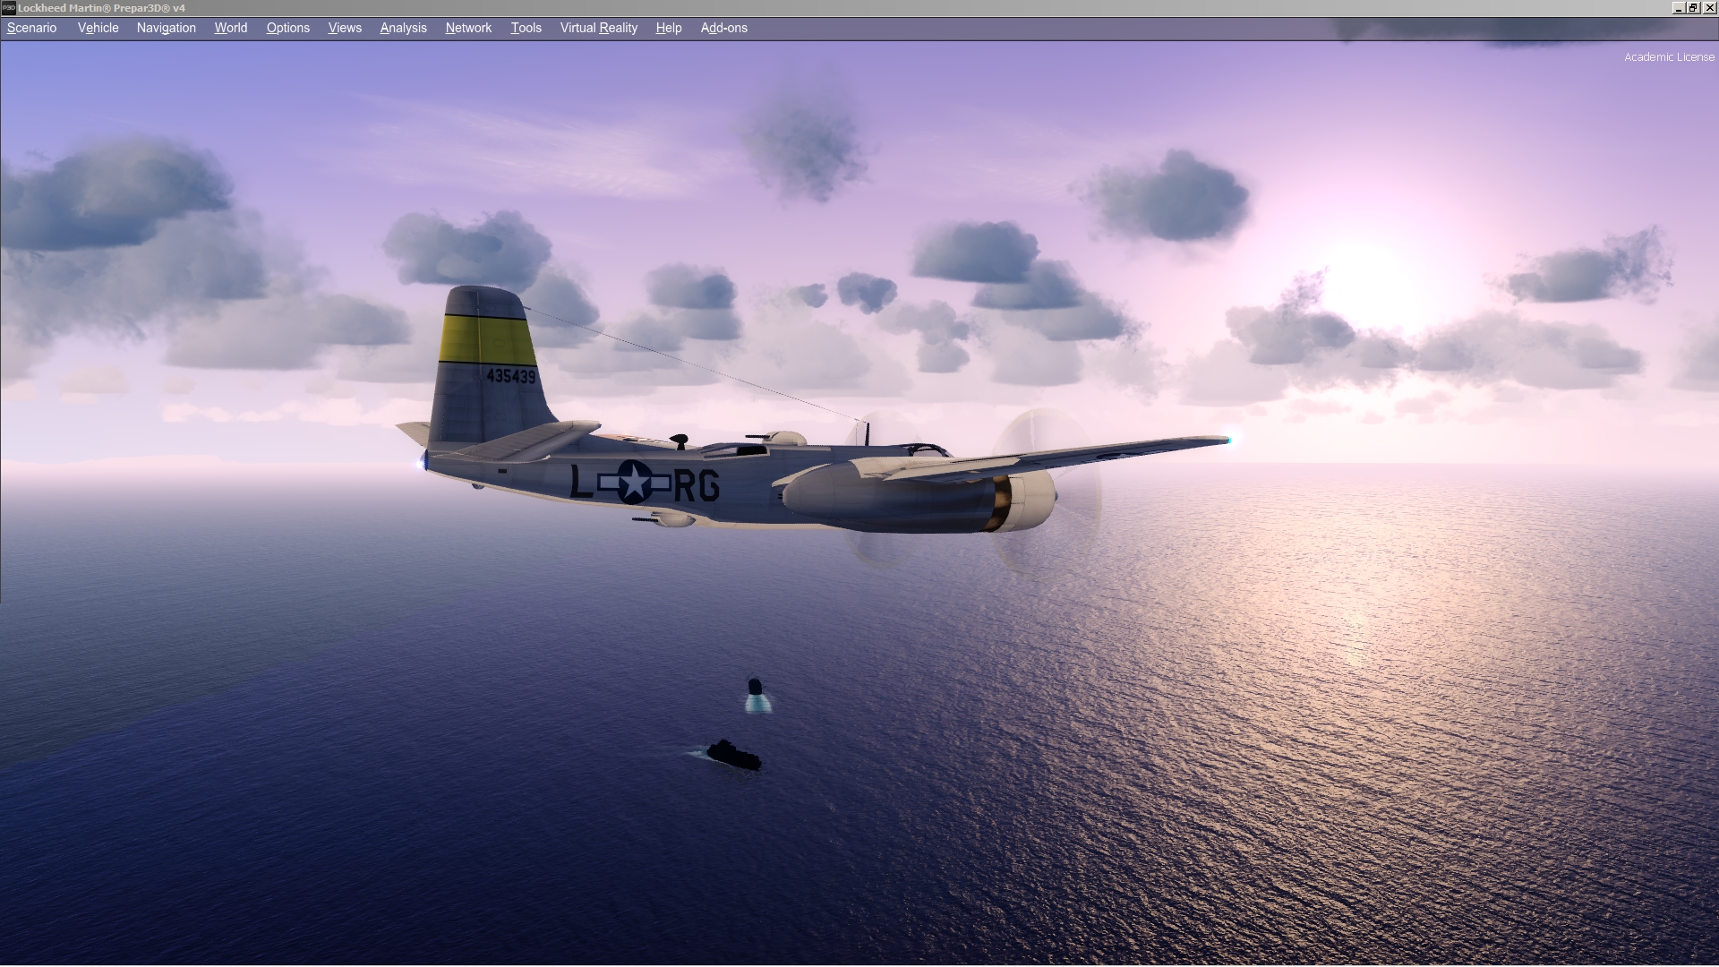The width and height of the screenshot is (1719, 967).
Task: Click the Prepar3D icon in title bar
Action: [x=8, y=7]
